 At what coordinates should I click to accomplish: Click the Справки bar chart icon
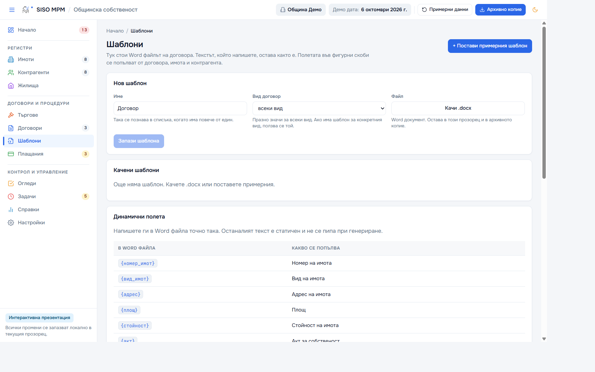tap(11, 209)
